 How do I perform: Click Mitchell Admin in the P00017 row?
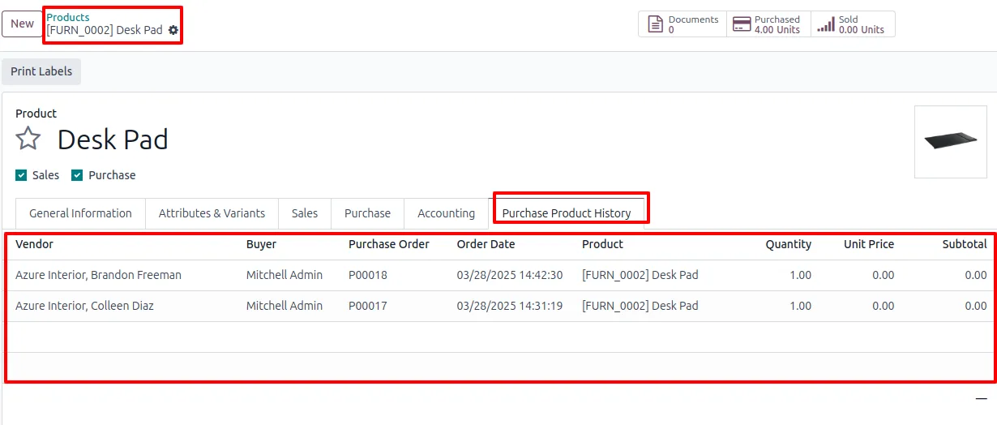(x=285, y=306)
